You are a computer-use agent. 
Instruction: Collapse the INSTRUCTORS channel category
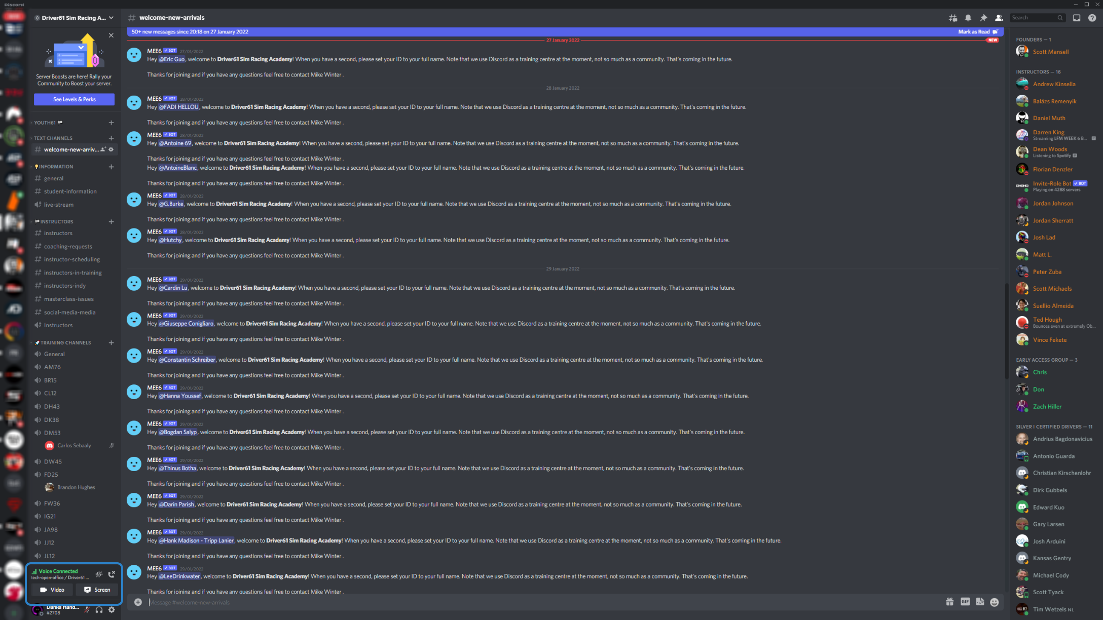[56, 221]
